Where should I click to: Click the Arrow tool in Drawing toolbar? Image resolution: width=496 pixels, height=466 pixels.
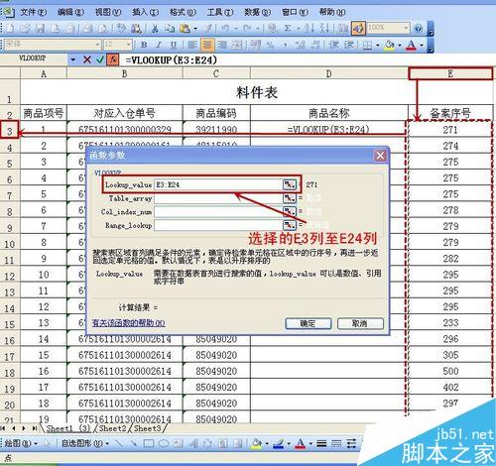click(x=134, y=443)
